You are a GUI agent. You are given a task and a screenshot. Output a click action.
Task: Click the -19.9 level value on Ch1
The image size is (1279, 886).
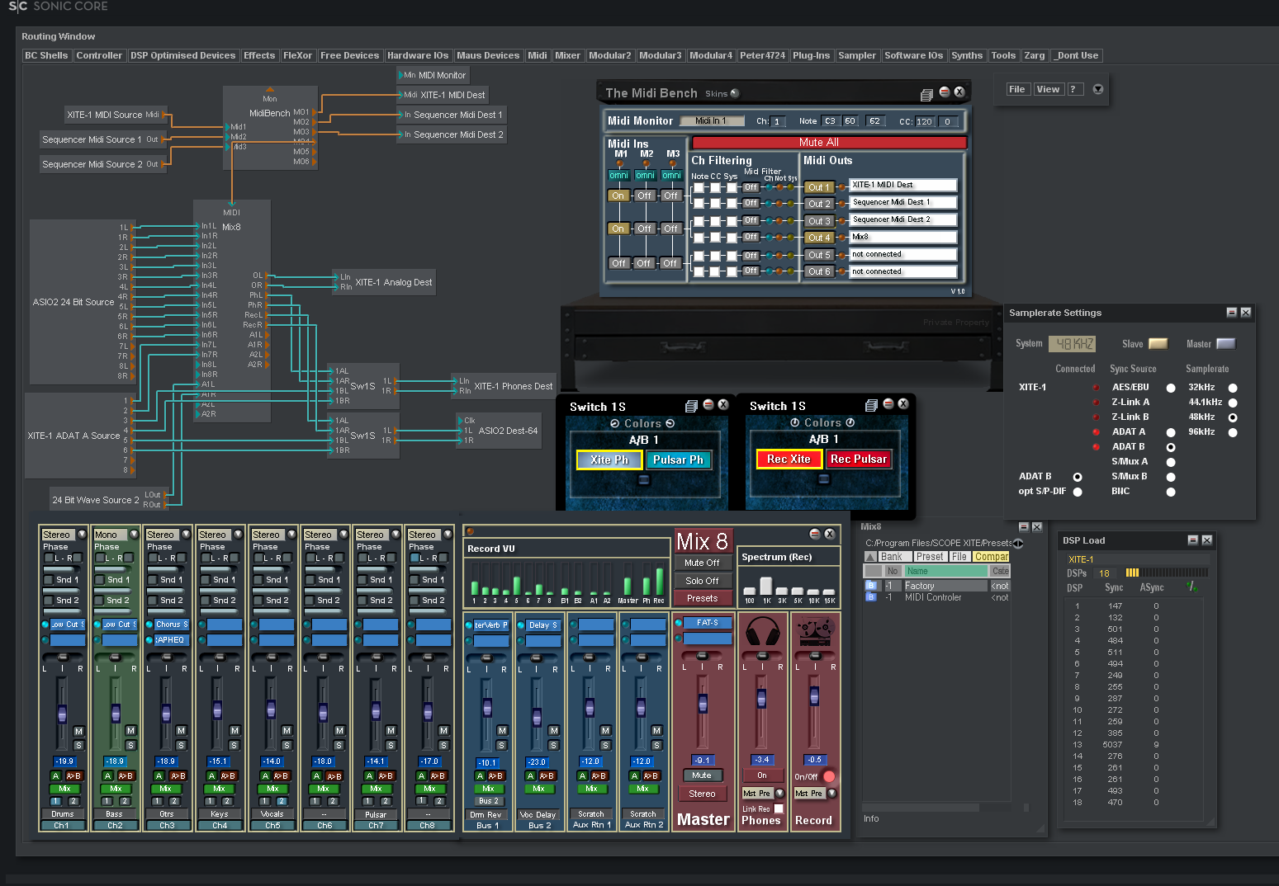pos(64,761)
